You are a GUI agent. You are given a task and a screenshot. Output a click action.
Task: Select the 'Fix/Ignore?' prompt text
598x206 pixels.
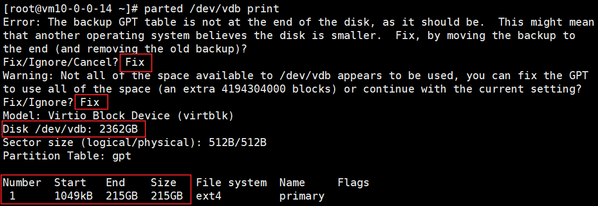point(38,102)
